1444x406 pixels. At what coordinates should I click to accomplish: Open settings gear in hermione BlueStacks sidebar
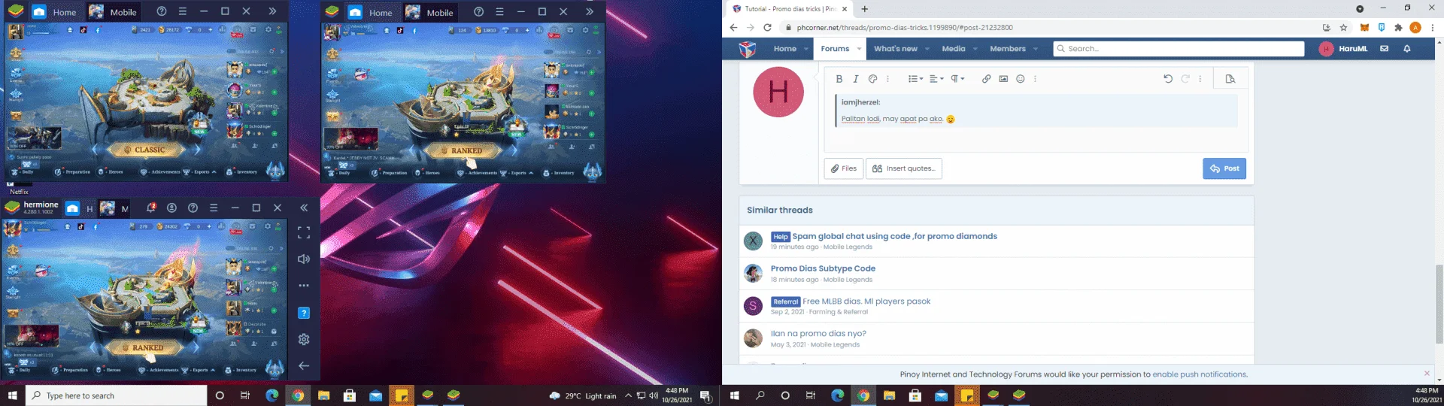tap(304, 339)
